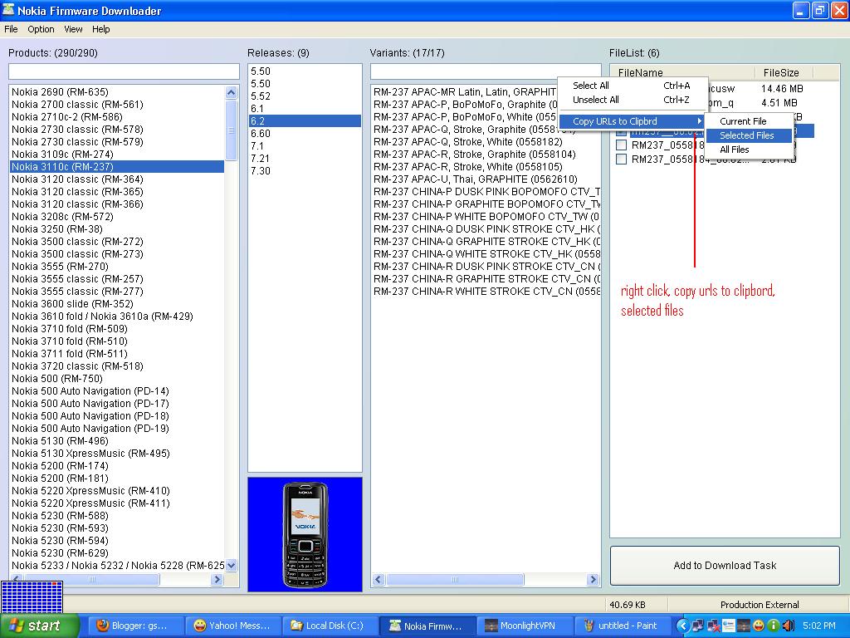Pick Current File from the submenu
Viewport: 850px width, 638px height.
pos(749,121)
